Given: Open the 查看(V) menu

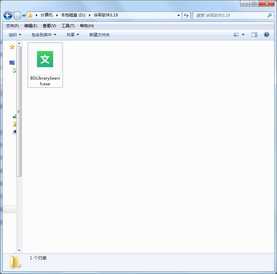Looking at the screenshot, I should pos(49,26).
